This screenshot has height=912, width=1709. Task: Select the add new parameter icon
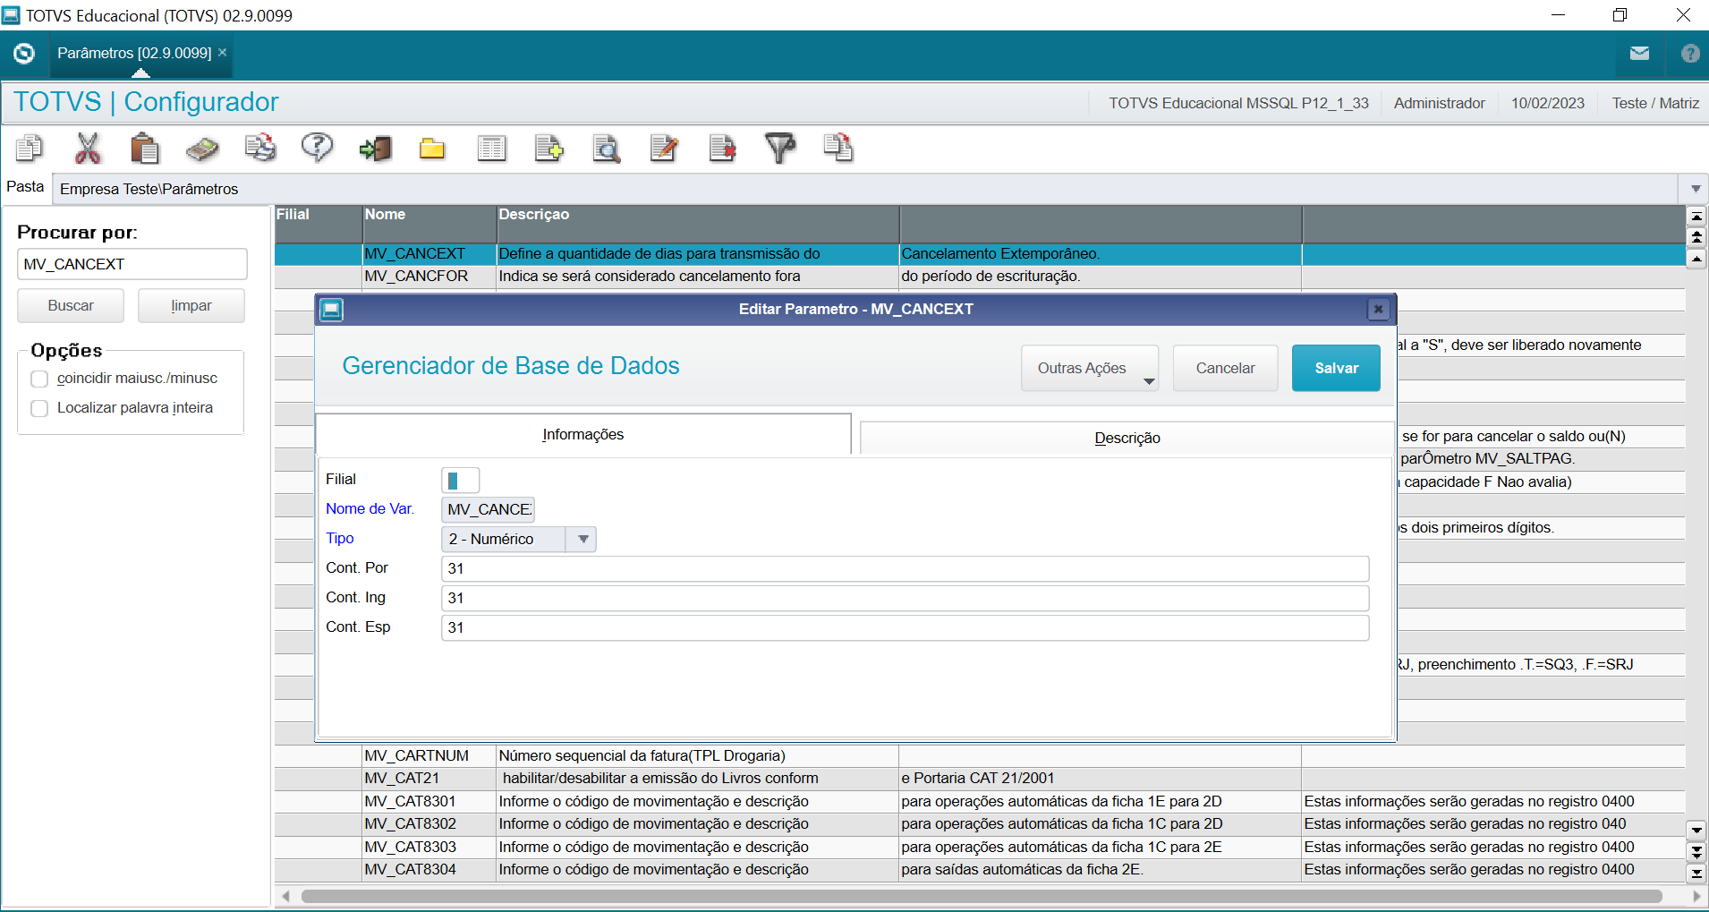(x=549, y=148)
